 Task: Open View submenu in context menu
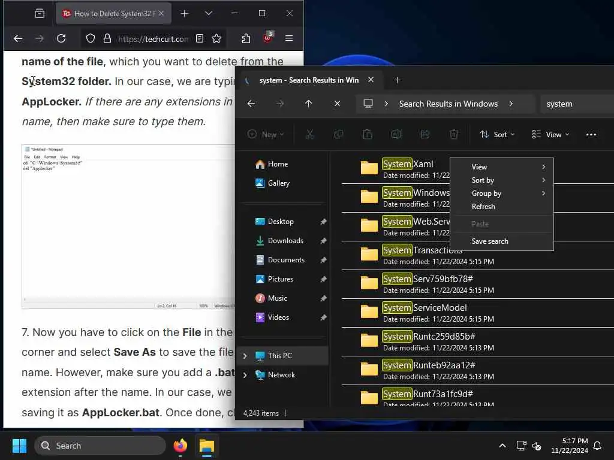click(x=502, y=167)
